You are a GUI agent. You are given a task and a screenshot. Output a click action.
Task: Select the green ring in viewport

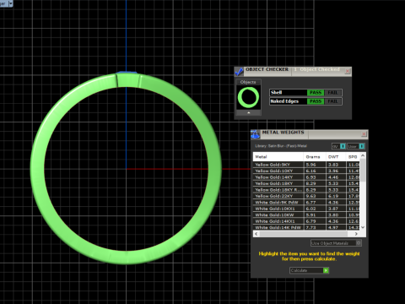click(36, 169)
